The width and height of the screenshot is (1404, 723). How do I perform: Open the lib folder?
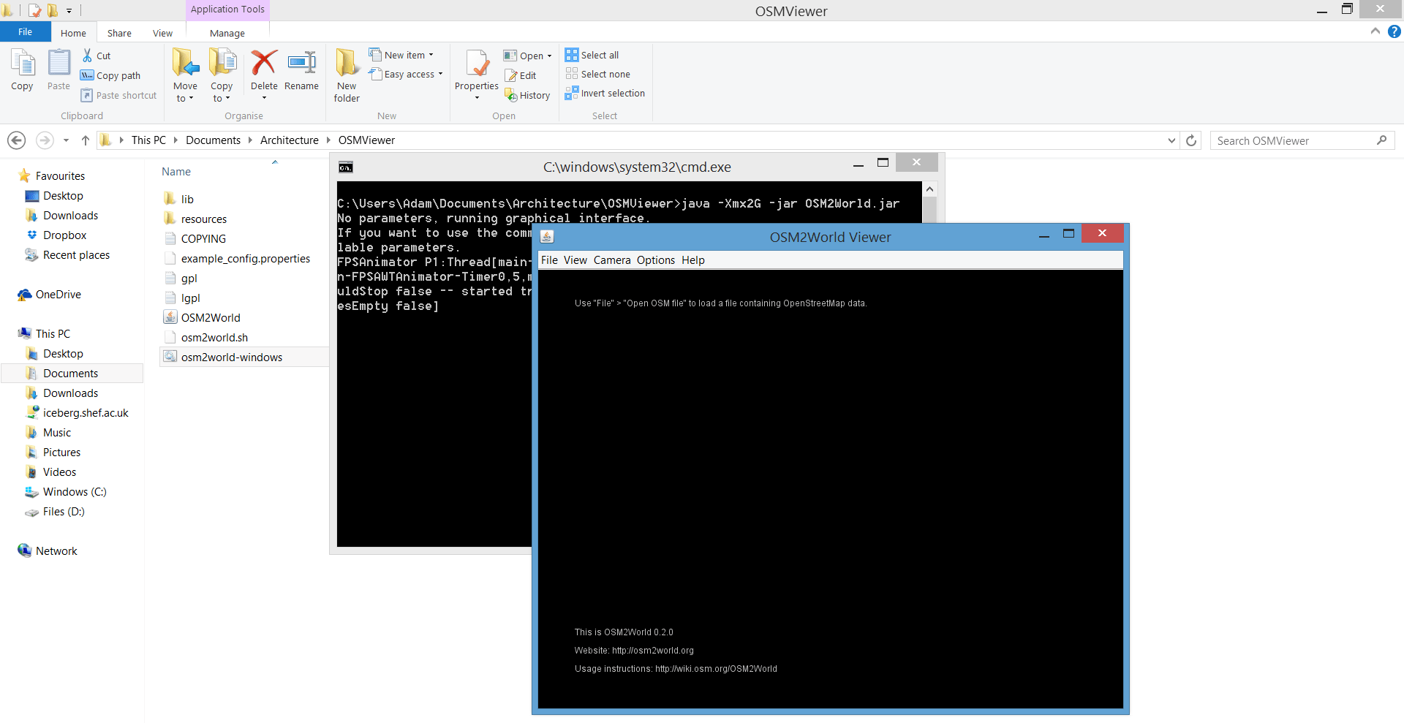tap(187, 199)
